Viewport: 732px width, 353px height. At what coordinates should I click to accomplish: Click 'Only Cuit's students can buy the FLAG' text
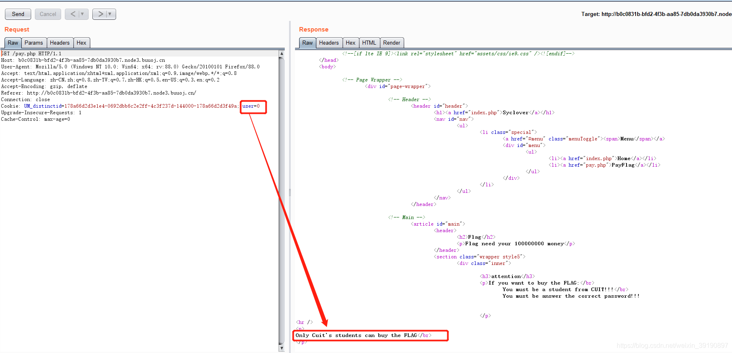pyautogui.click(x=356, y=335)
